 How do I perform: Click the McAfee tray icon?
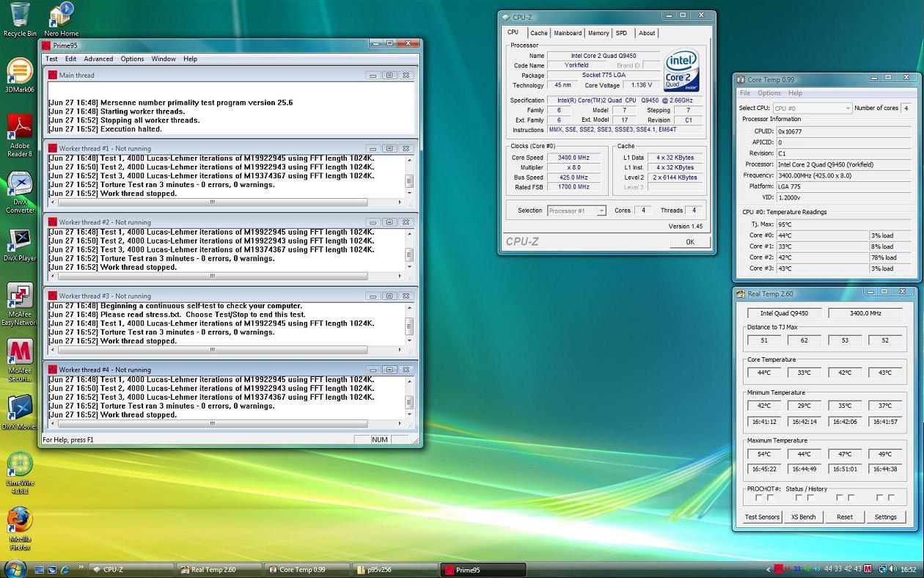click(868, 569)
